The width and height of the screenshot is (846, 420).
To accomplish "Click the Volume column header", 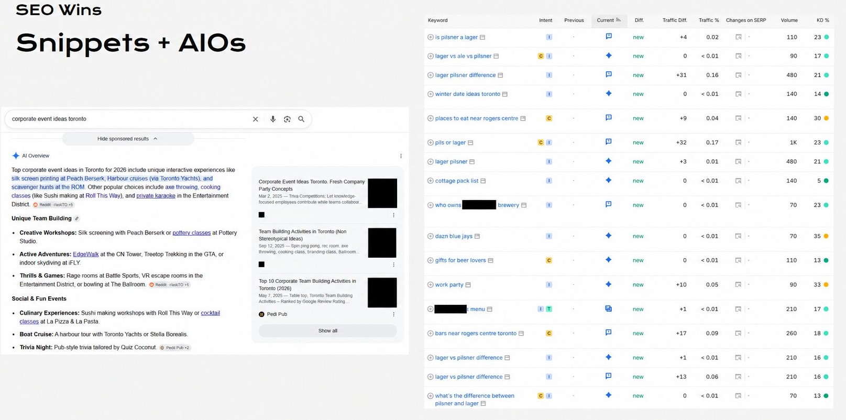I will tap(789, 20).
